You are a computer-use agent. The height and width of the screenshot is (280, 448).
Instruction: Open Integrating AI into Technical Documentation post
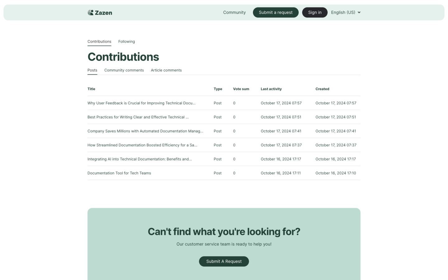point(139,159)
